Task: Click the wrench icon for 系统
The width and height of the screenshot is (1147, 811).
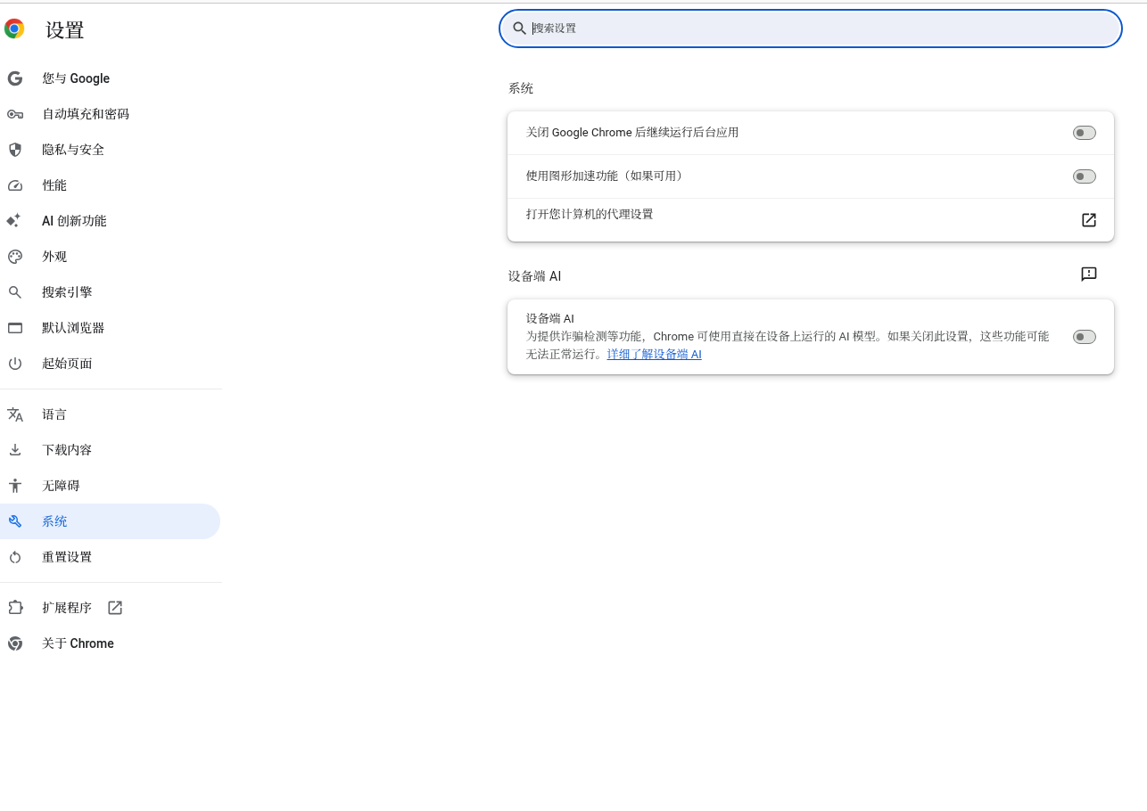Action: 14,521
